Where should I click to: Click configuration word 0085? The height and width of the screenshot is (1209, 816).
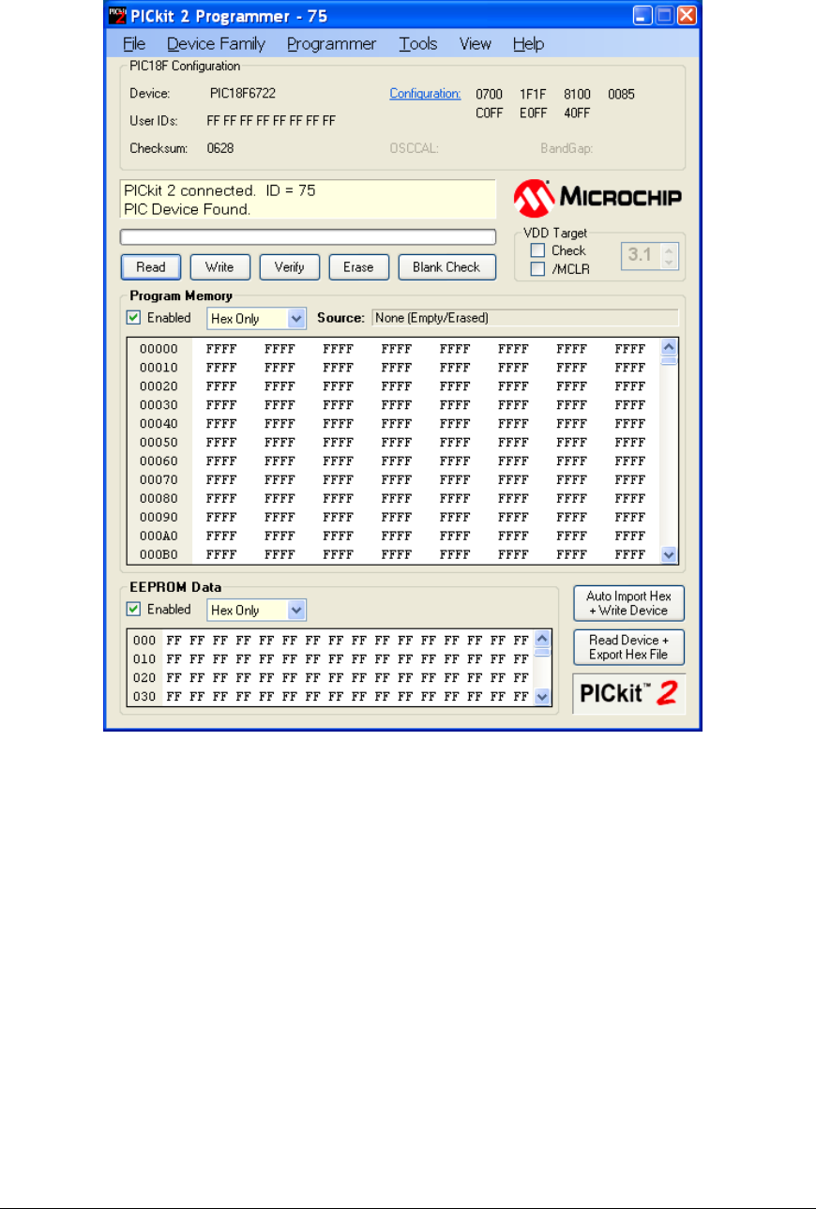622,94
